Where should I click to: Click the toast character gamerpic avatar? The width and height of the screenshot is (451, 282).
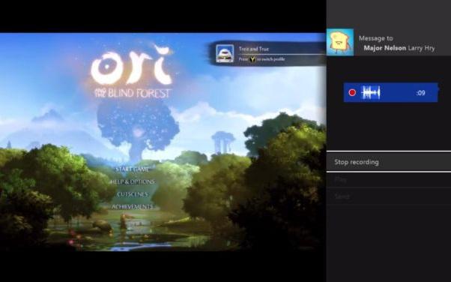[340, 42]
